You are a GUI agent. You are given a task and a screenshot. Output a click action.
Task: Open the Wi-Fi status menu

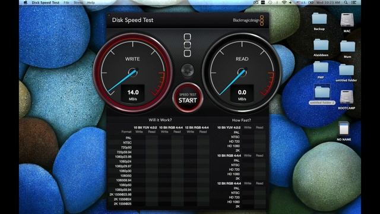284,2
